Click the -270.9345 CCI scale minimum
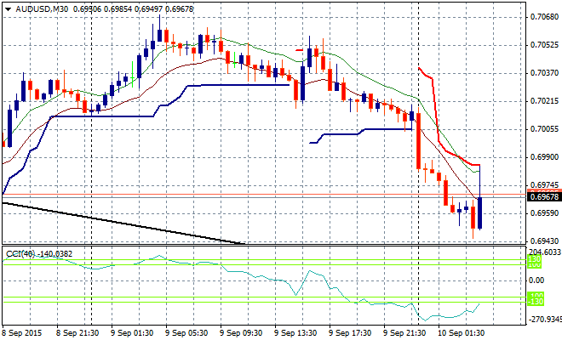Screen dimensions: 562x340 point(545,320)
